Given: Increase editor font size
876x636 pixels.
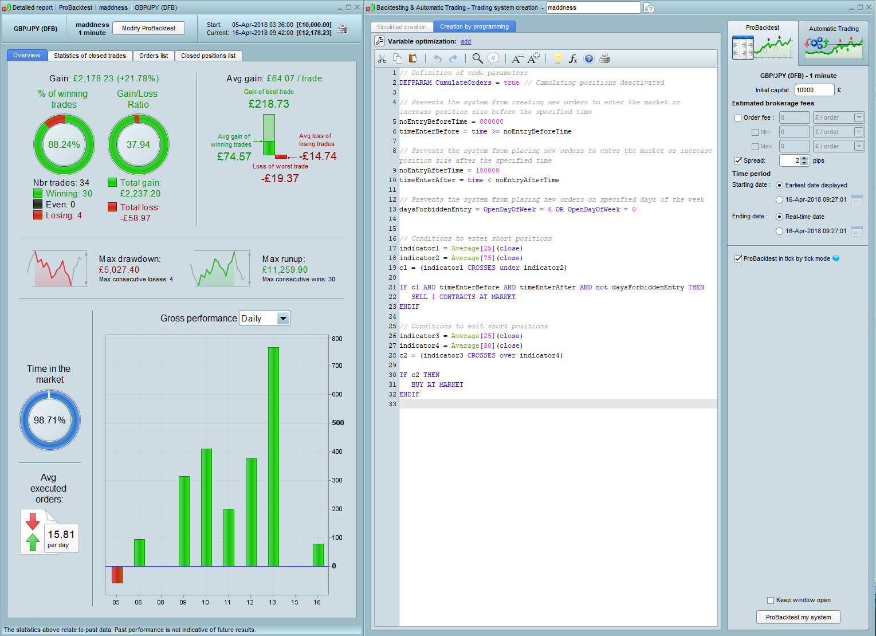Looking at the screenshot, I should click(533, 59).
